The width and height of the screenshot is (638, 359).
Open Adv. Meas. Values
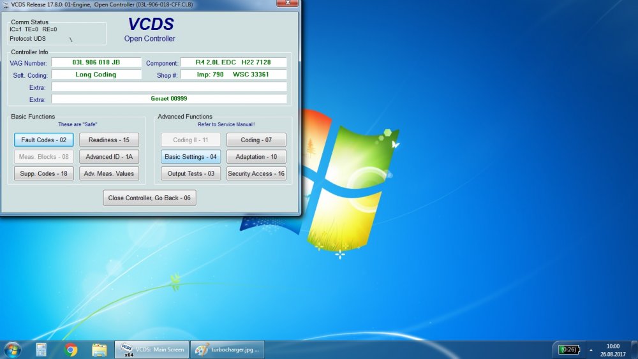109,173
